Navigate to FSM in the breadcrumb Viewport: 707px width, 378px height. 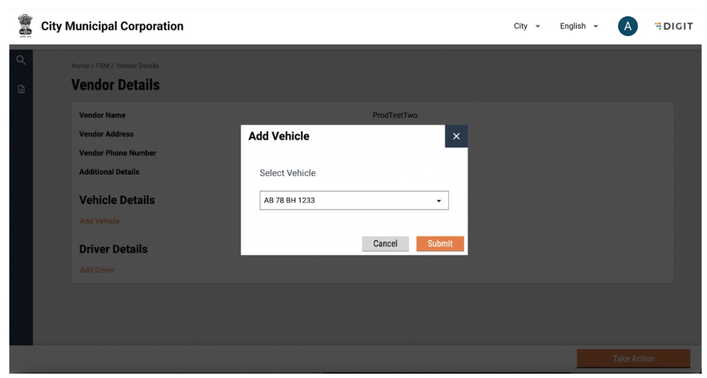(99, 65)
